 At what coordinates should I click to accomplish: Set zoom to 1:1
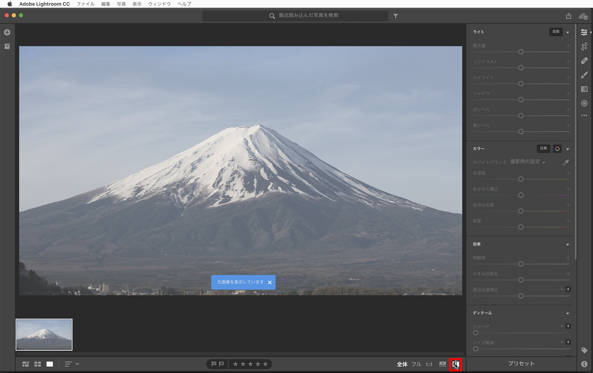pos(429,364)
